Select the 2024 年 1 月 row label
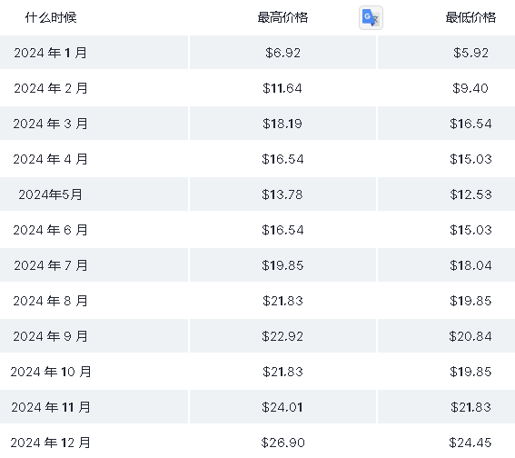The image size is (515, 458). point(51,53)
